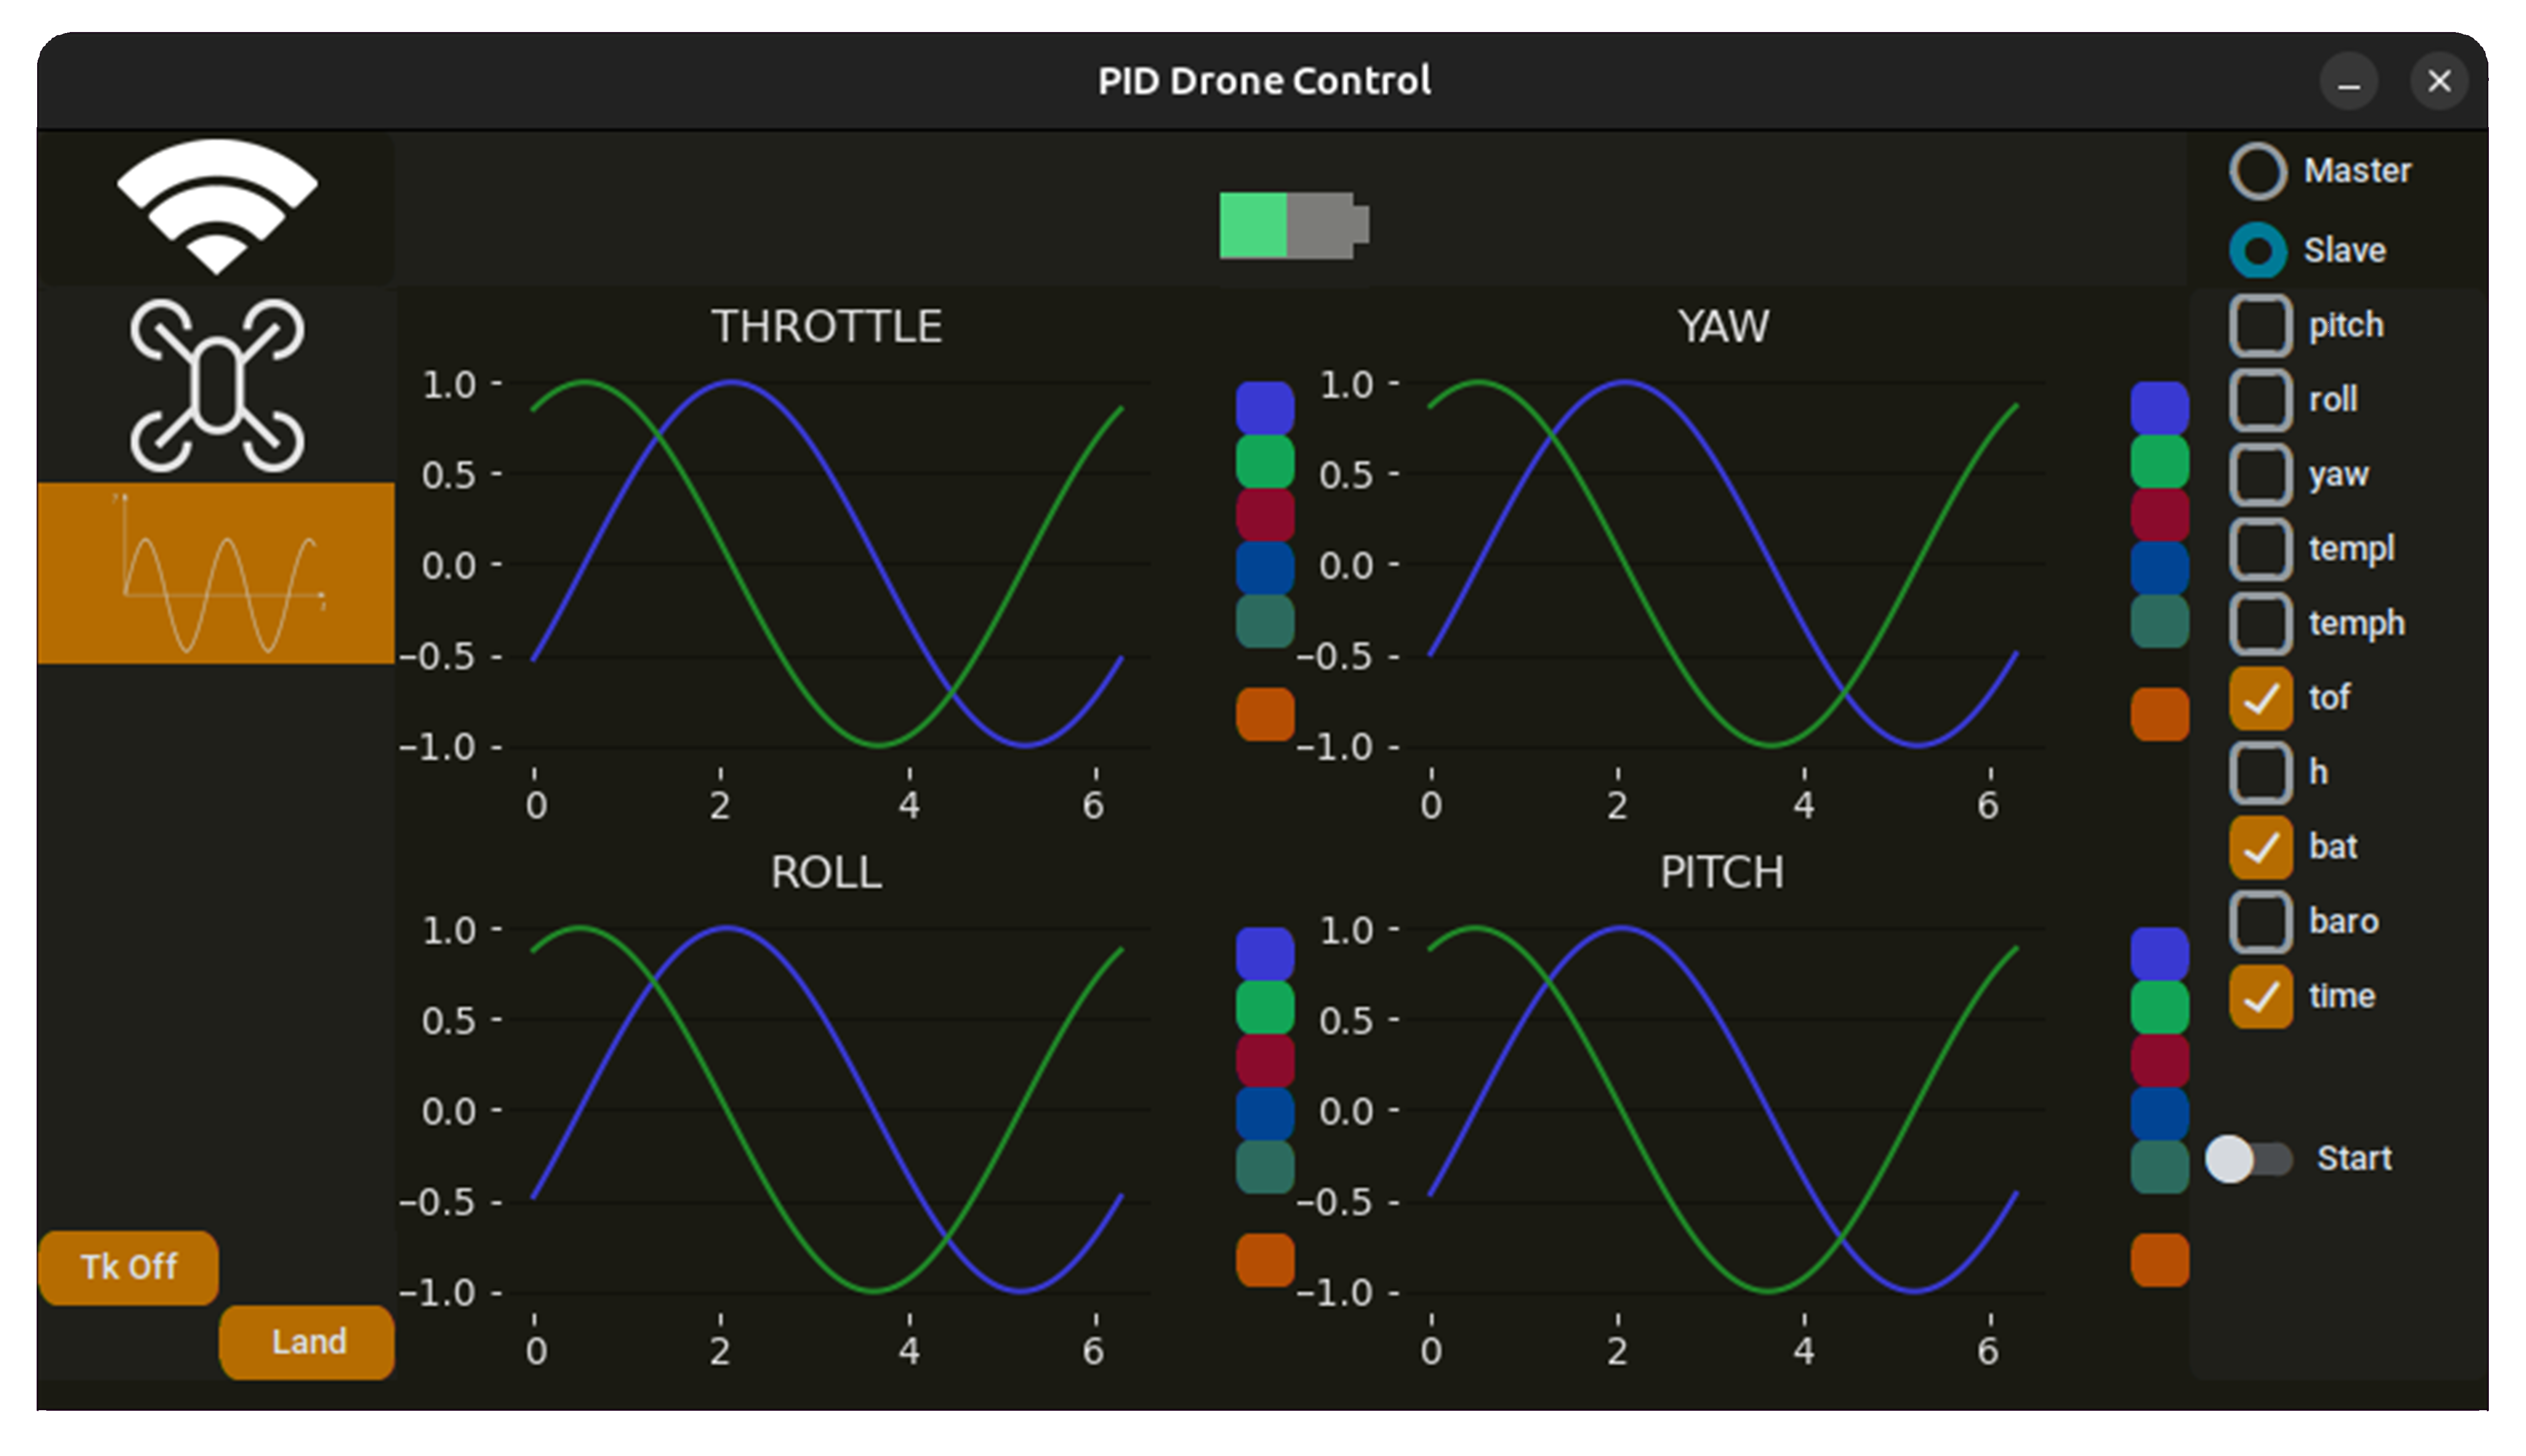This screenshot has height=1456, width=2526.
Task: Toggle the Start switch on
Action: [2248, 1159]
